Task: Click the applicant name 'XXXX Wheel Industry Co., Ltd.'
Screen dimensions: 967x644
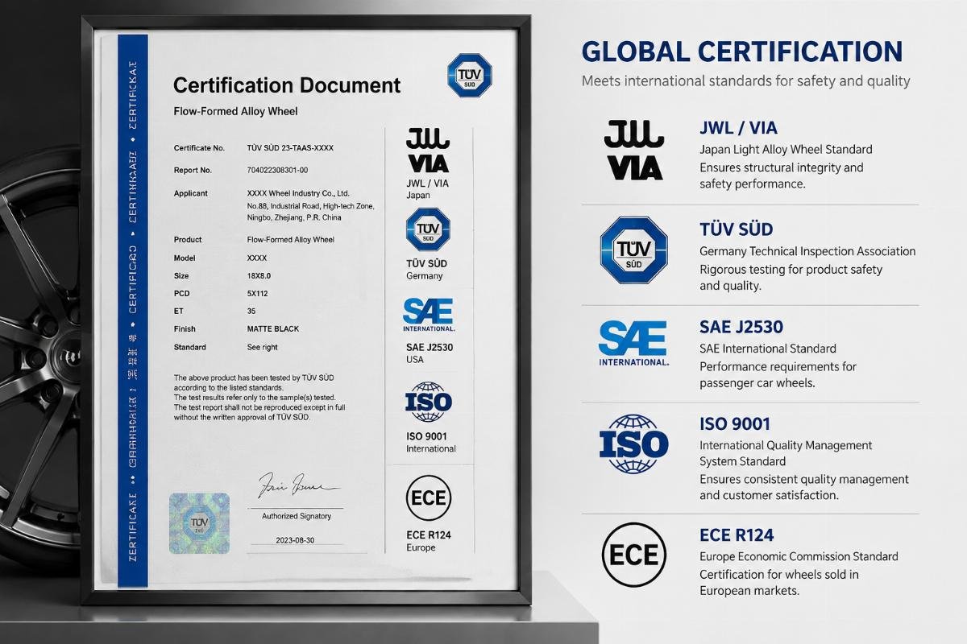Action: pyautogui.click(x=298, y=193)
